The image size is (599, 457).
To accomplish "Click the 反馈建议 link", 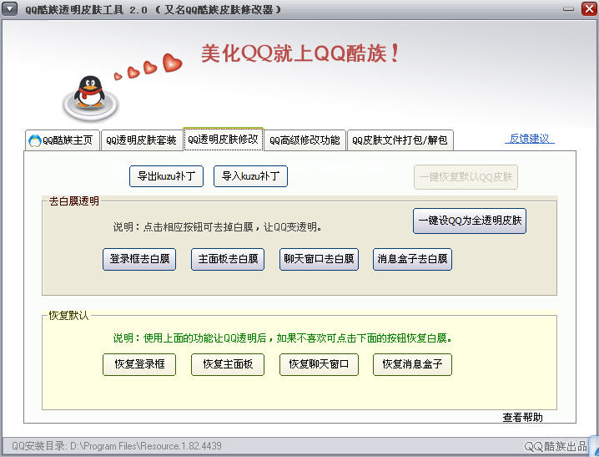I will (530, 139).
